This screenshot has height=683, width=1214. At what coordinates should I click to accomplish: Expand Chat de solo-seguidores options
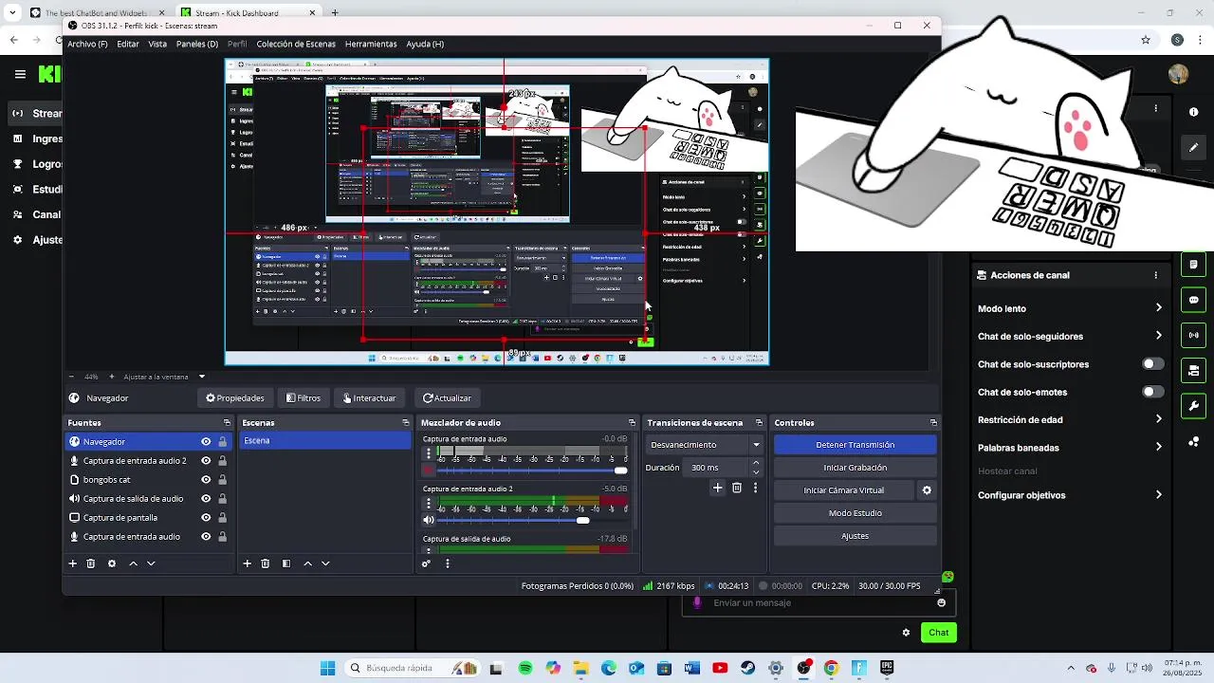click(1158, 336)
